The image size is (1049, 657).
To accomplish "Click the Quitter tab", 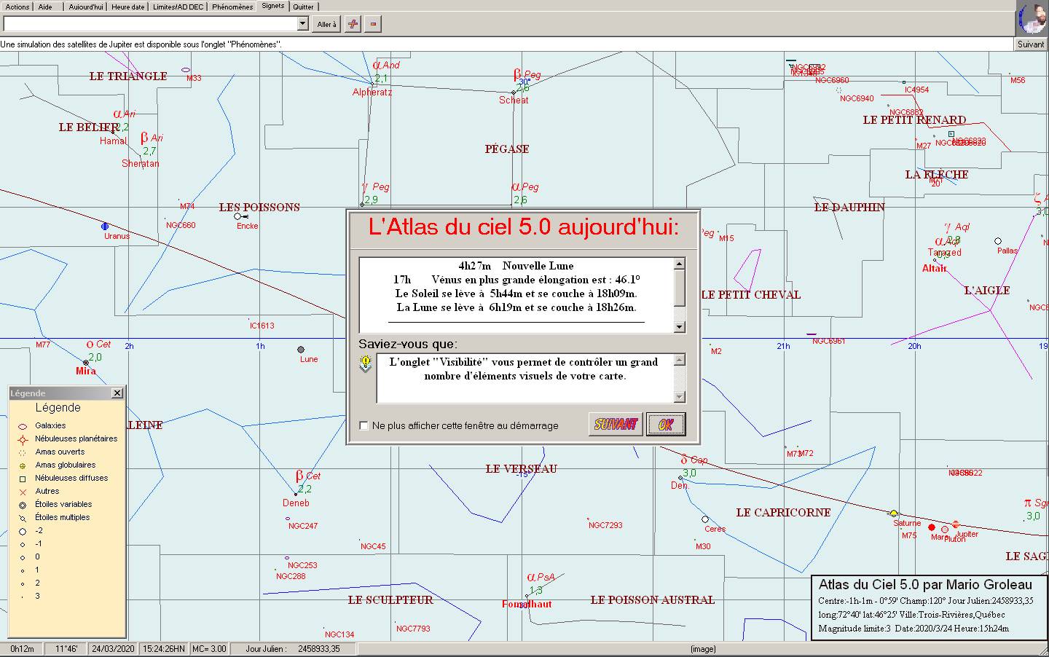I will [303, 7].
